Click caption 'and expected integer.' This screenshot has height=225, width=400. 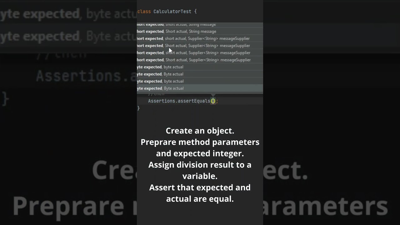point(200,153)
